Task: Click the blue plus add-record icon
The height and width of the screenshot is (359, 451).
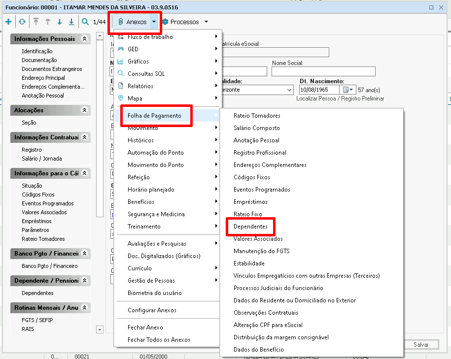Action: 8,22
